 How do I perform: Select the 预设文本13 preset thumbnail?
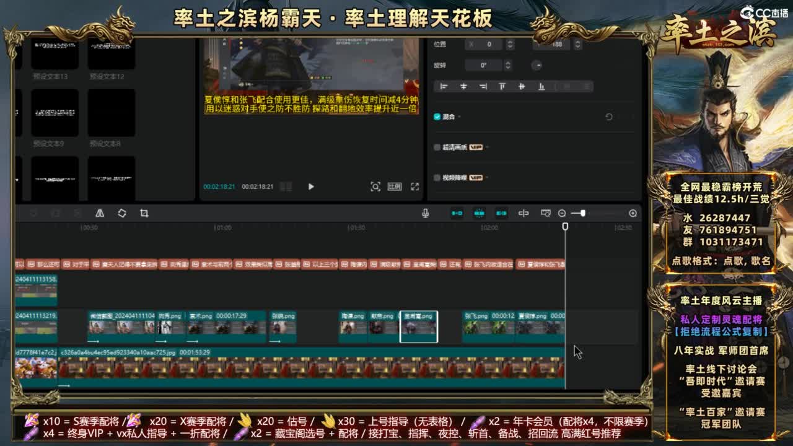pyautogui.click(x=55, y=53)
